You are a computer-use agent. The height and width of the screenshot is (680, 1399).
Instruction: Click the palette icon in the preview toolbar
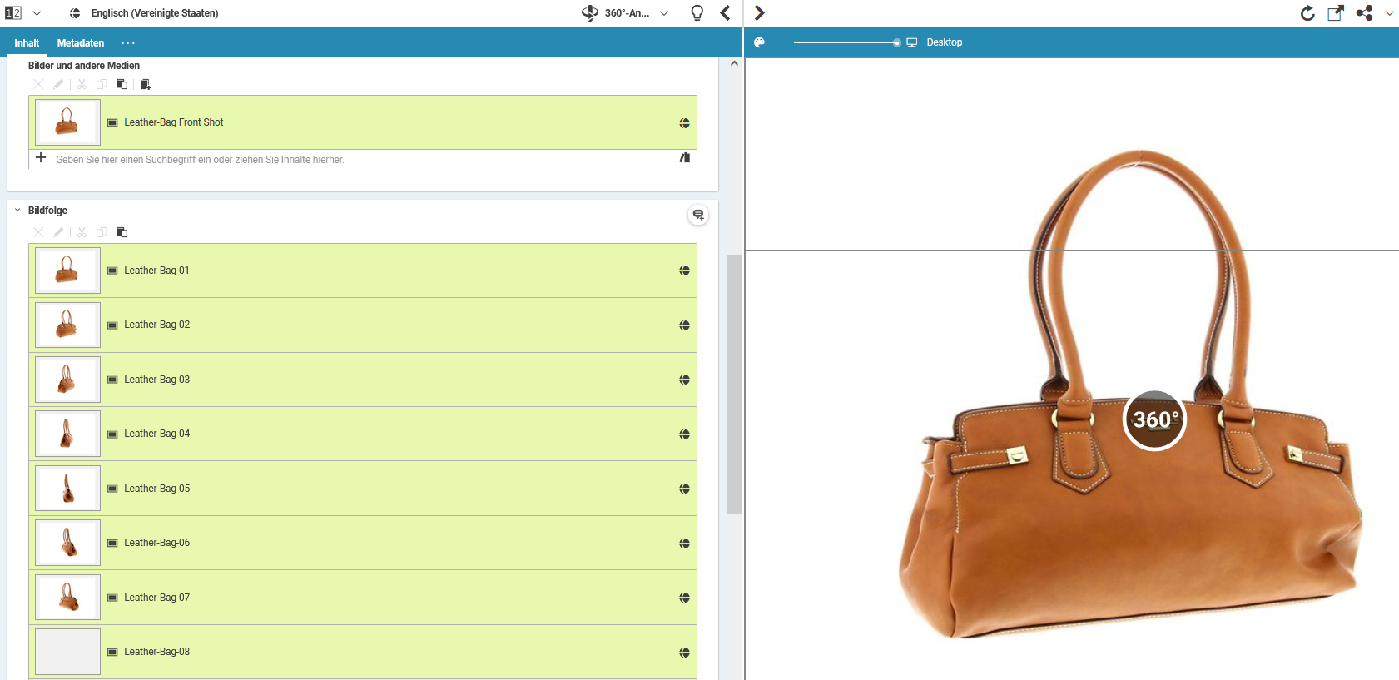coord(759,42)
